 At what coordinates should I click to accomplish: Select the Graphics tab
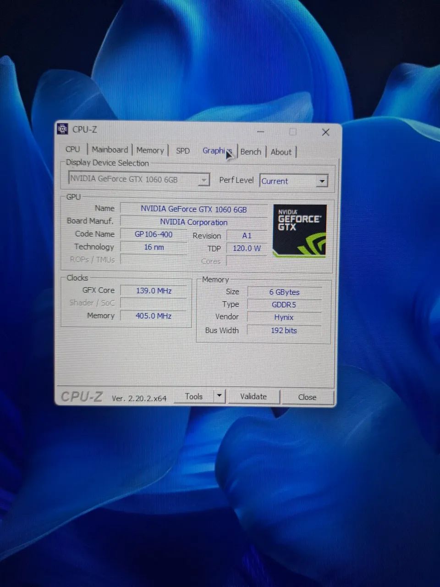[x=217, y=150]
